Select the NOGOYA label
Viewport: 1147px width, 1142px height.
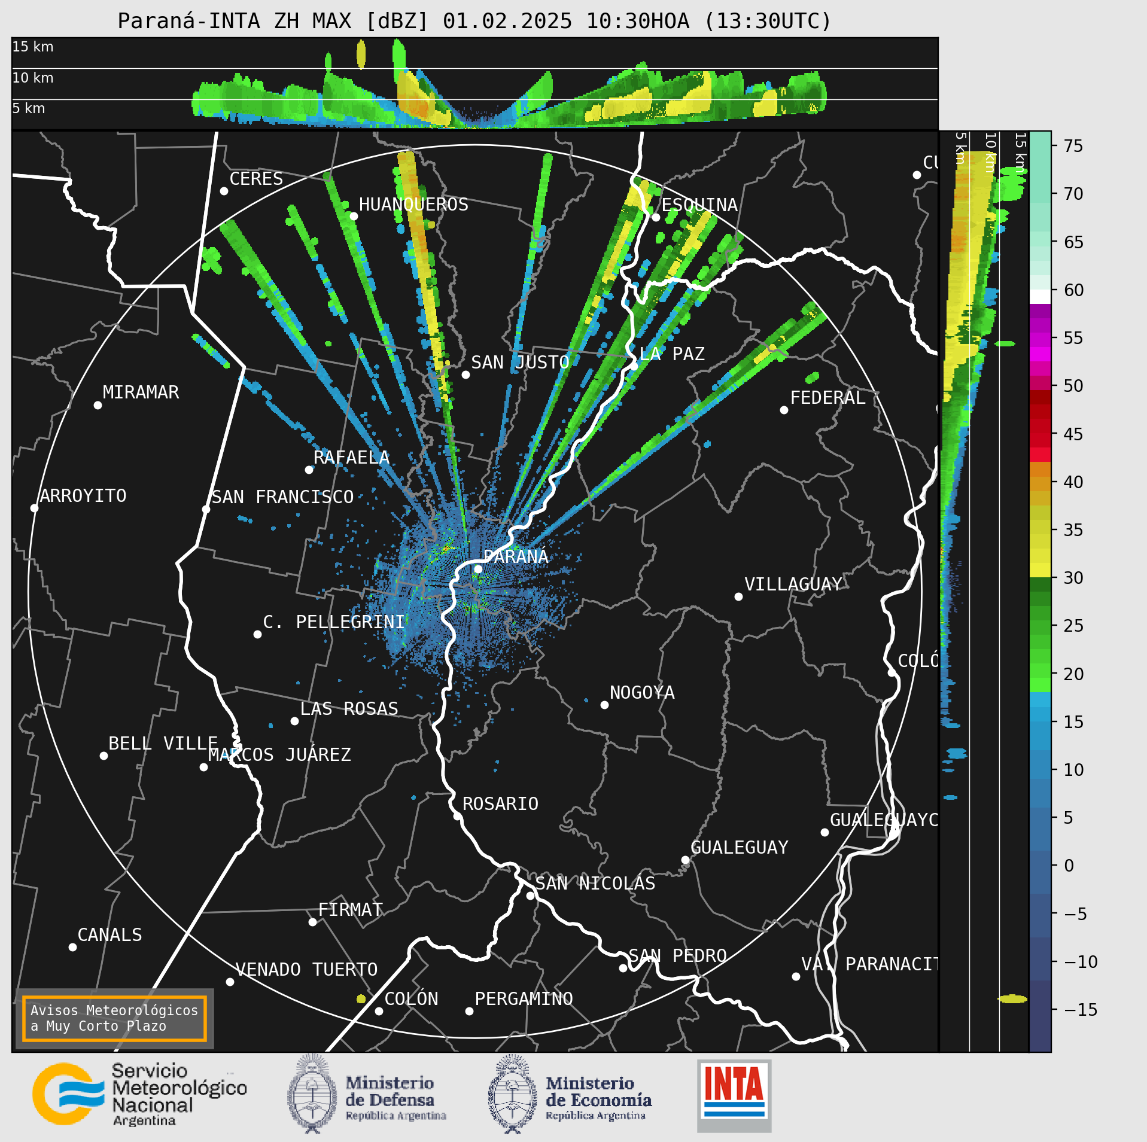(642, 692)
